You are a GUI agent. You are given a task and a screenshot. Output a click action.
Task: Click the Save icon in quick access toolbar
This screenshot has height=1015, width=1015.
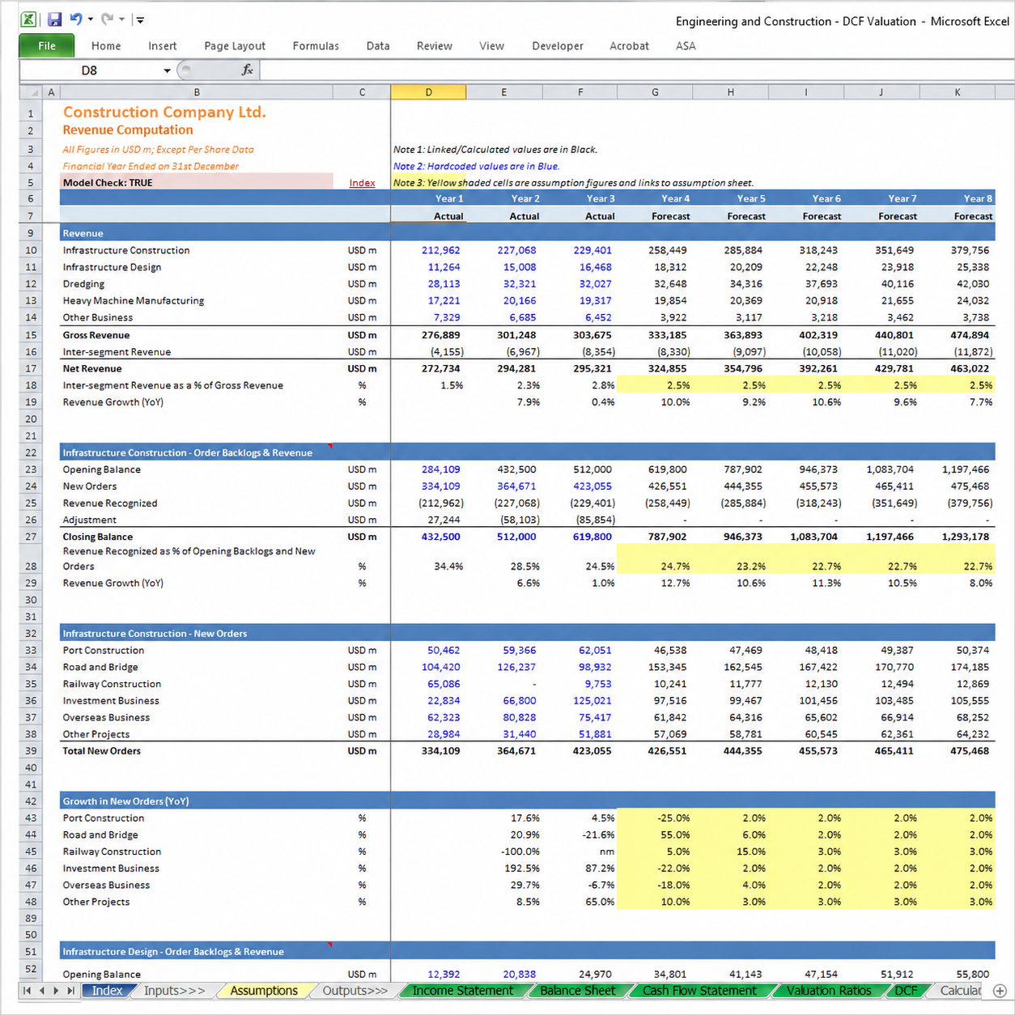pyautogui.click(x=54, y=19)
